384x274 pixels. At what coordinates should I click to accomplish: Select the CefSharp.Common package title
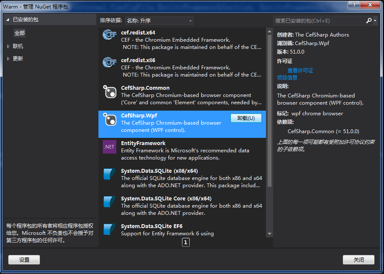click(145, 88)
